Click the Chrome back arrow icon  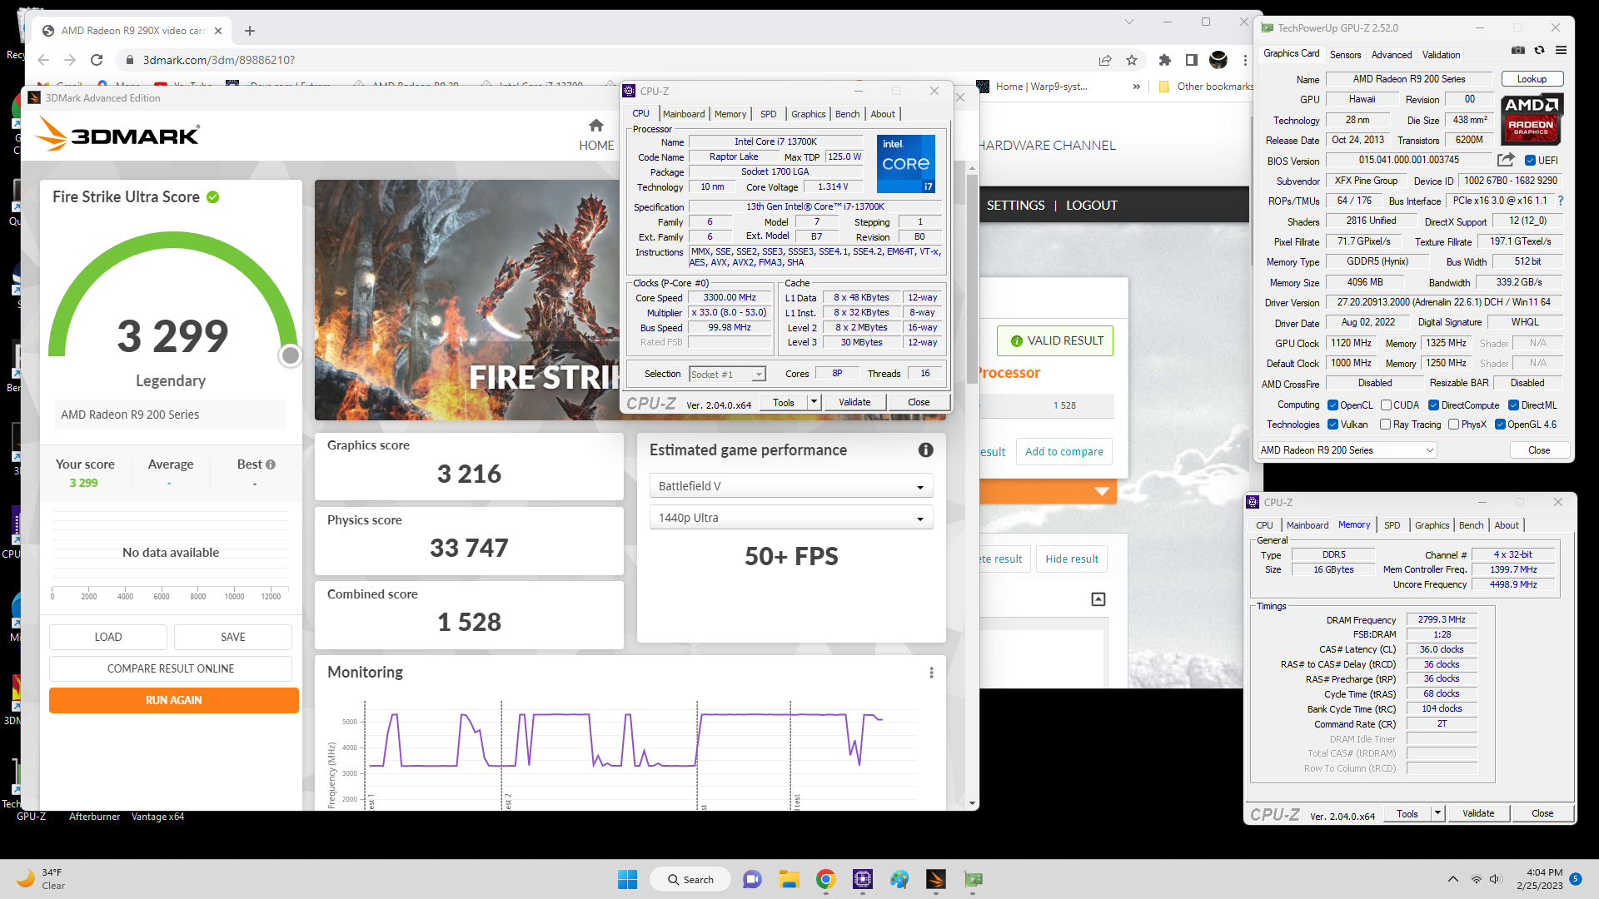pyautogui.click(x=43, y=60)
